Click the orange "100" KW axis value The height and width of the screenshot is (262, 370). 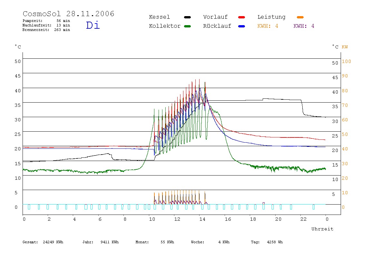[346, 61]
